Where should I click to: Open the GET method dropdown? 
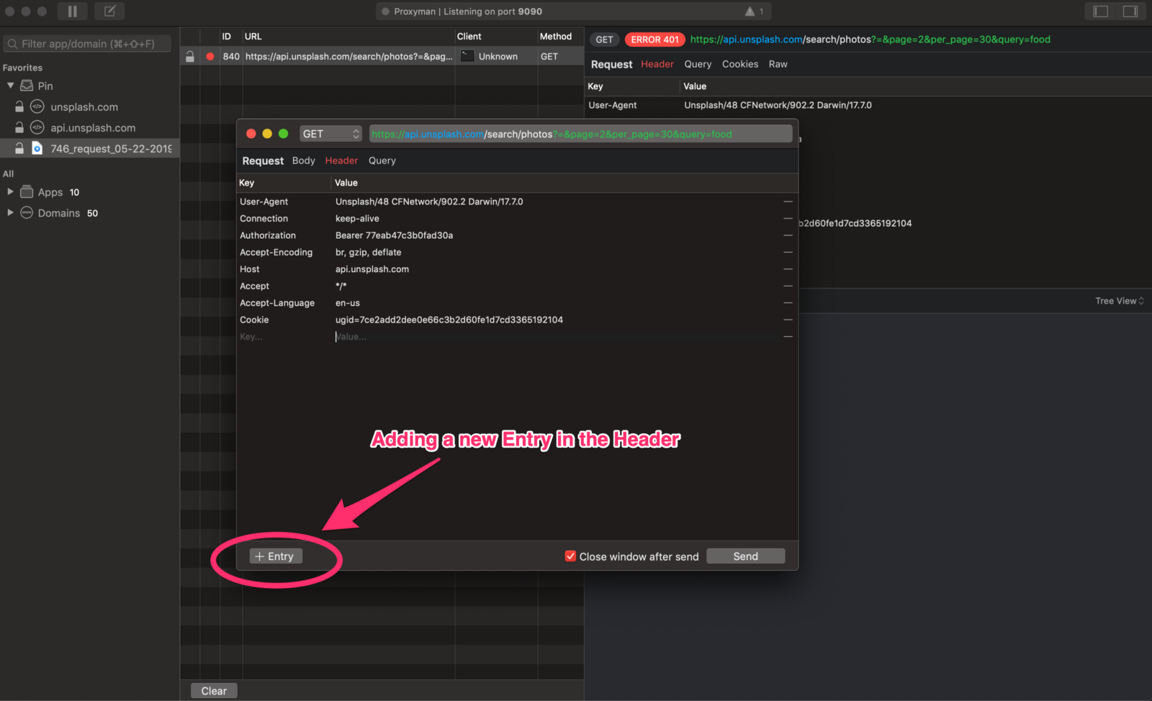point(330,134)
